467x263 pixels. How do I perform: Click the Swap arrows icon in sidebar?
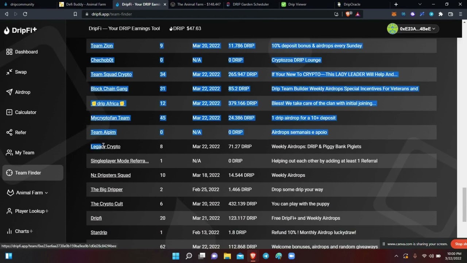click(9, 72)
